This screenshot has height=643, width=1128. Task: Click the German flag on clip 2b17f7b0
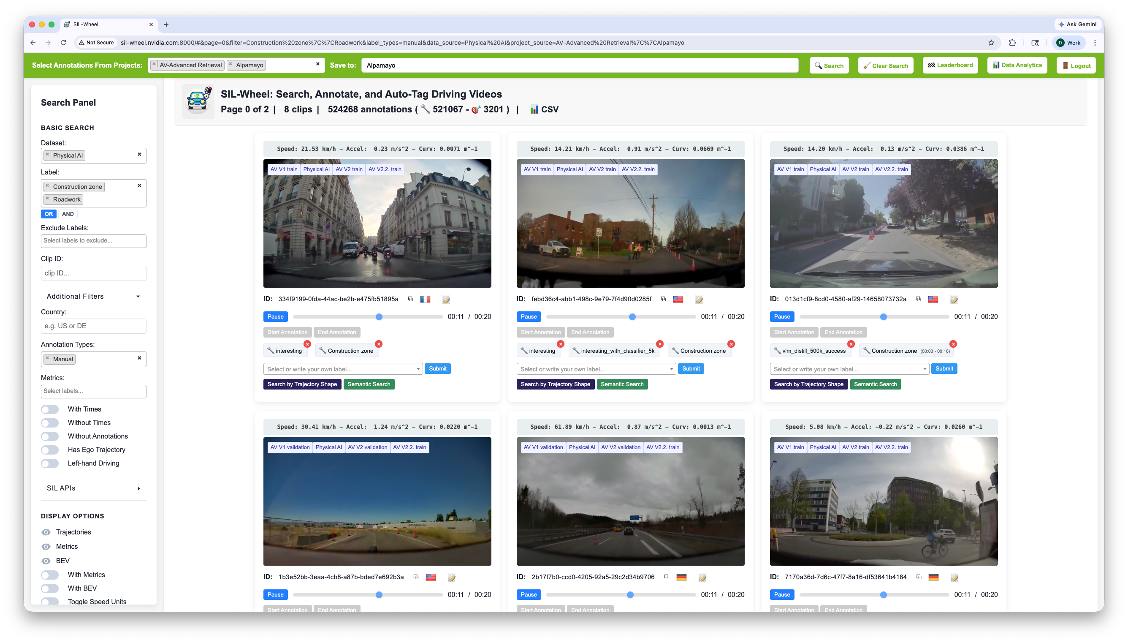pyautogui.click(x=681, y=577)
